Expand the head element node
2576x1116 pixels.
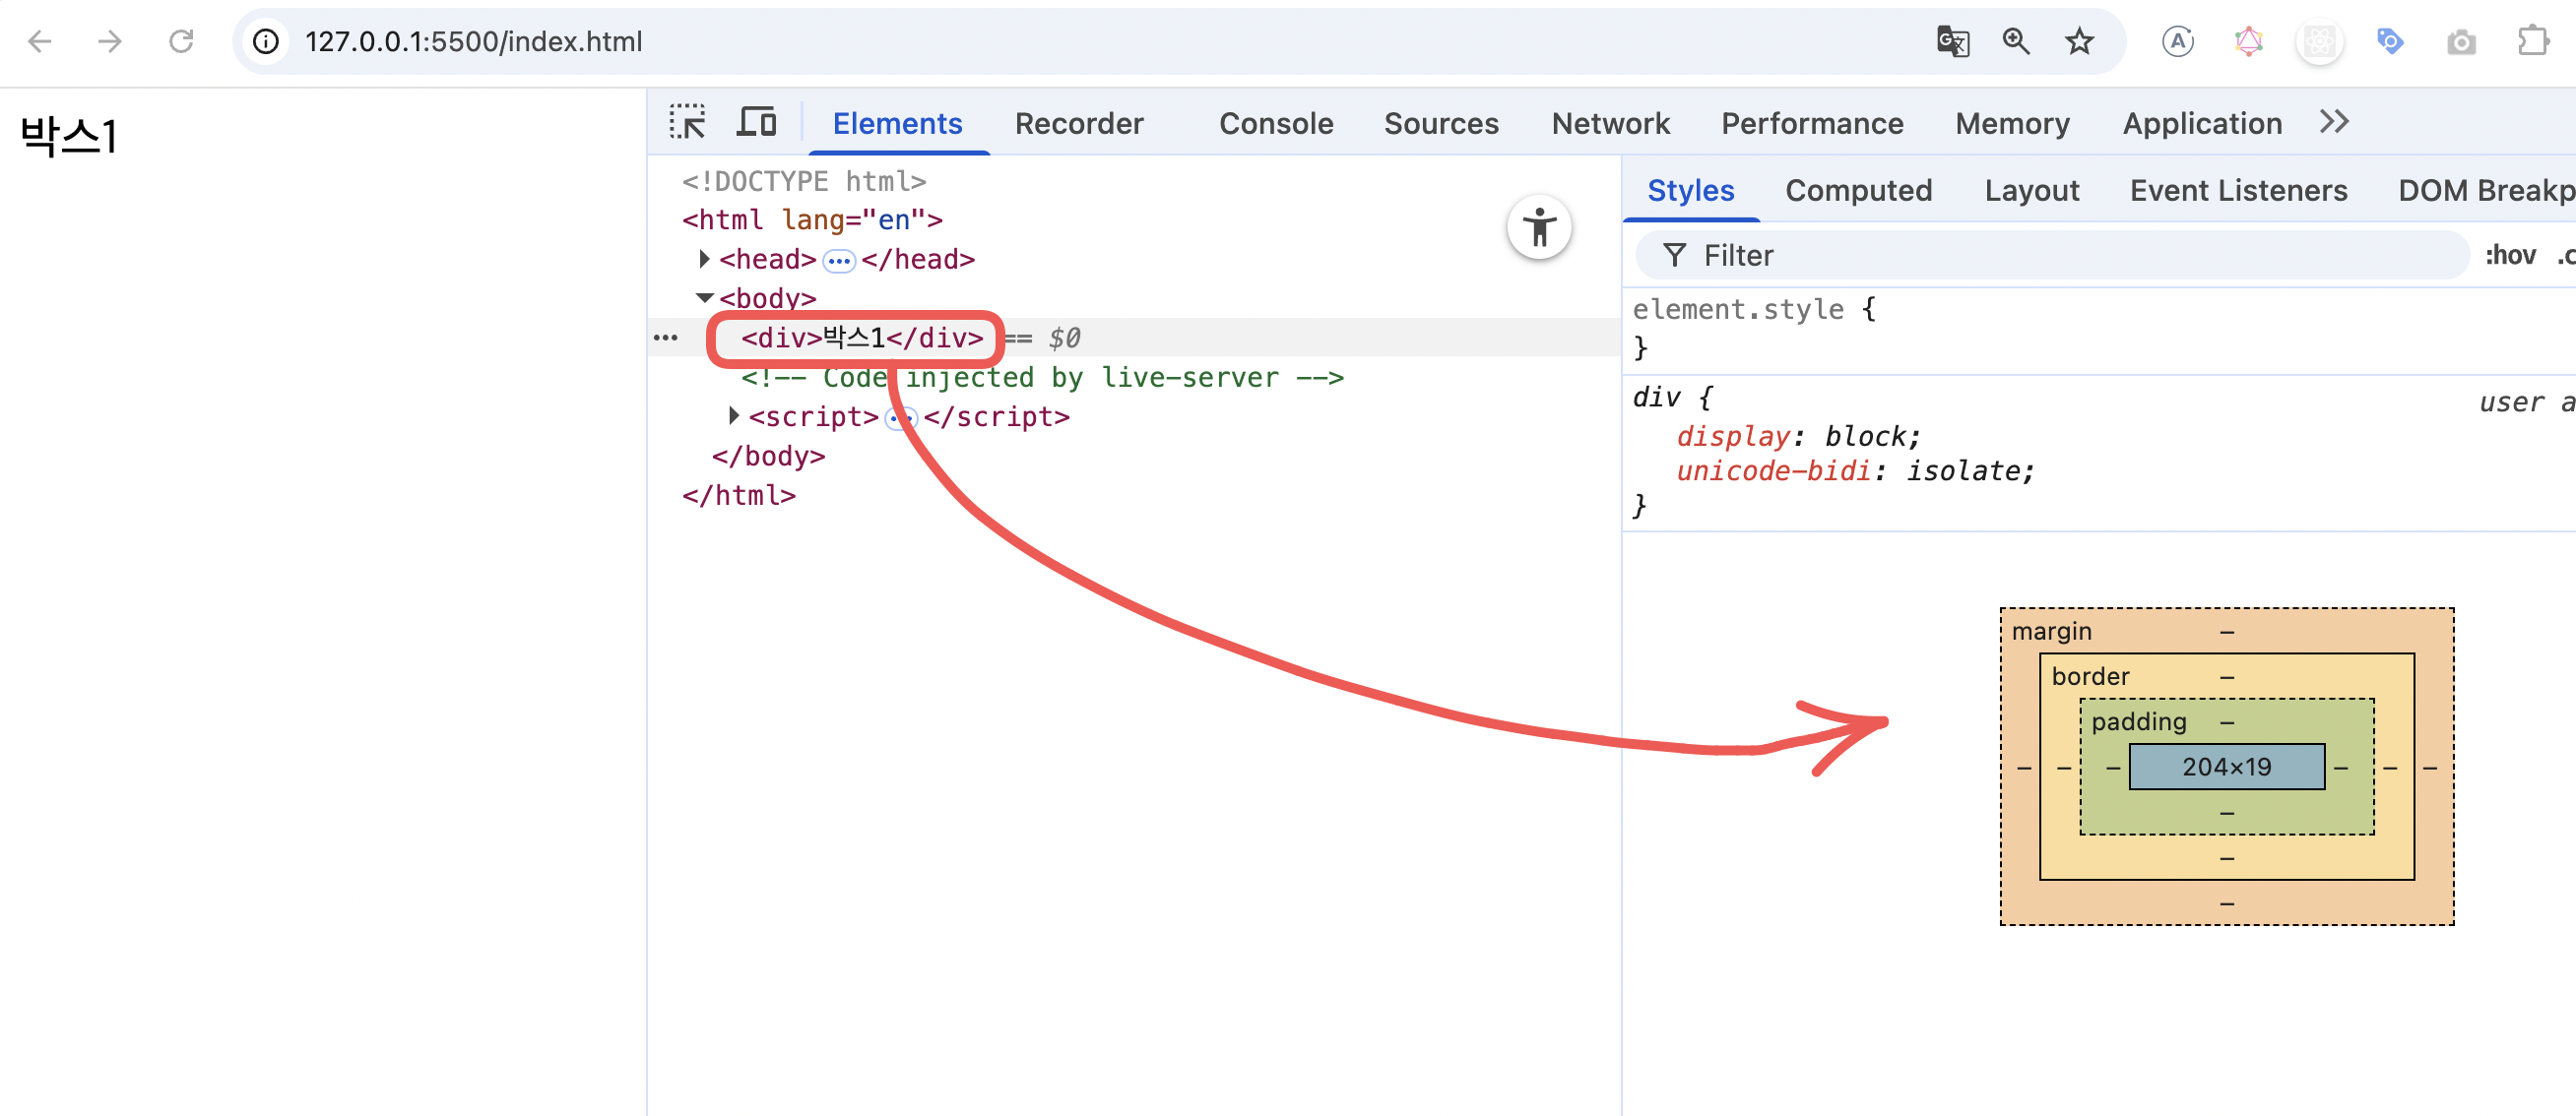(704, 259)
